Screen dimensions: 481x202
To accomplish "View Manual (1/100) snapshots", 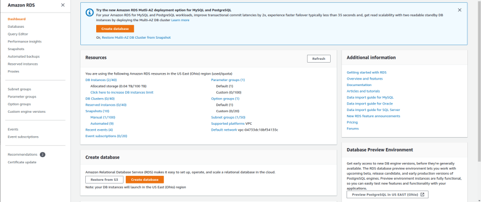I will tap(103, 118).
